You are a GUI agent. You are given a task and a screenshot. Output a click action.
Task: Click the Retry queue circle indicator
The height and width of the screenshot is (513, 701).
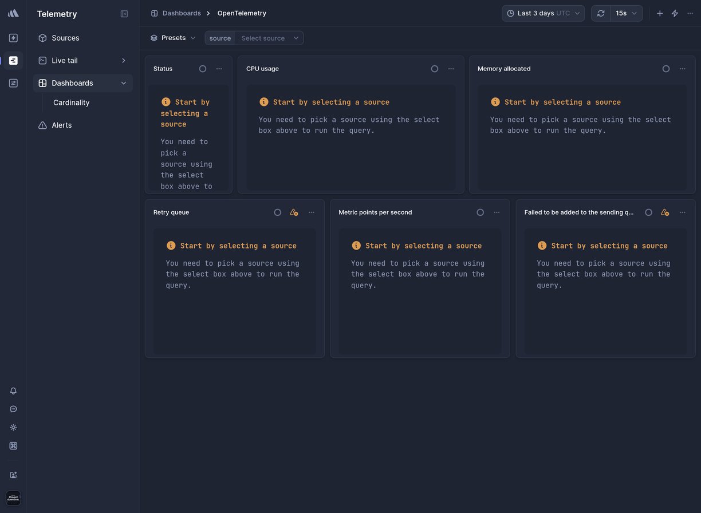278,212
